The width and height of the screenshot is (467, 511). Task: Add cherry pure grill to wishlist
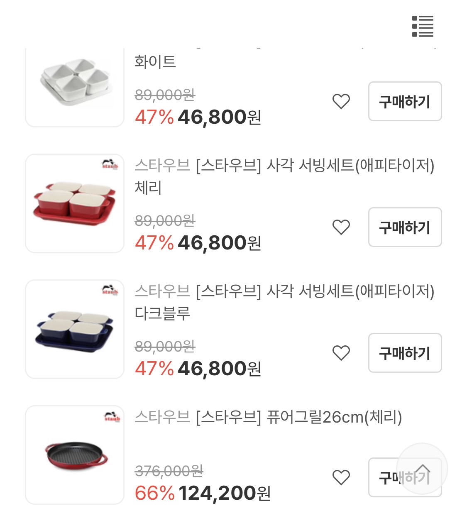341,477
